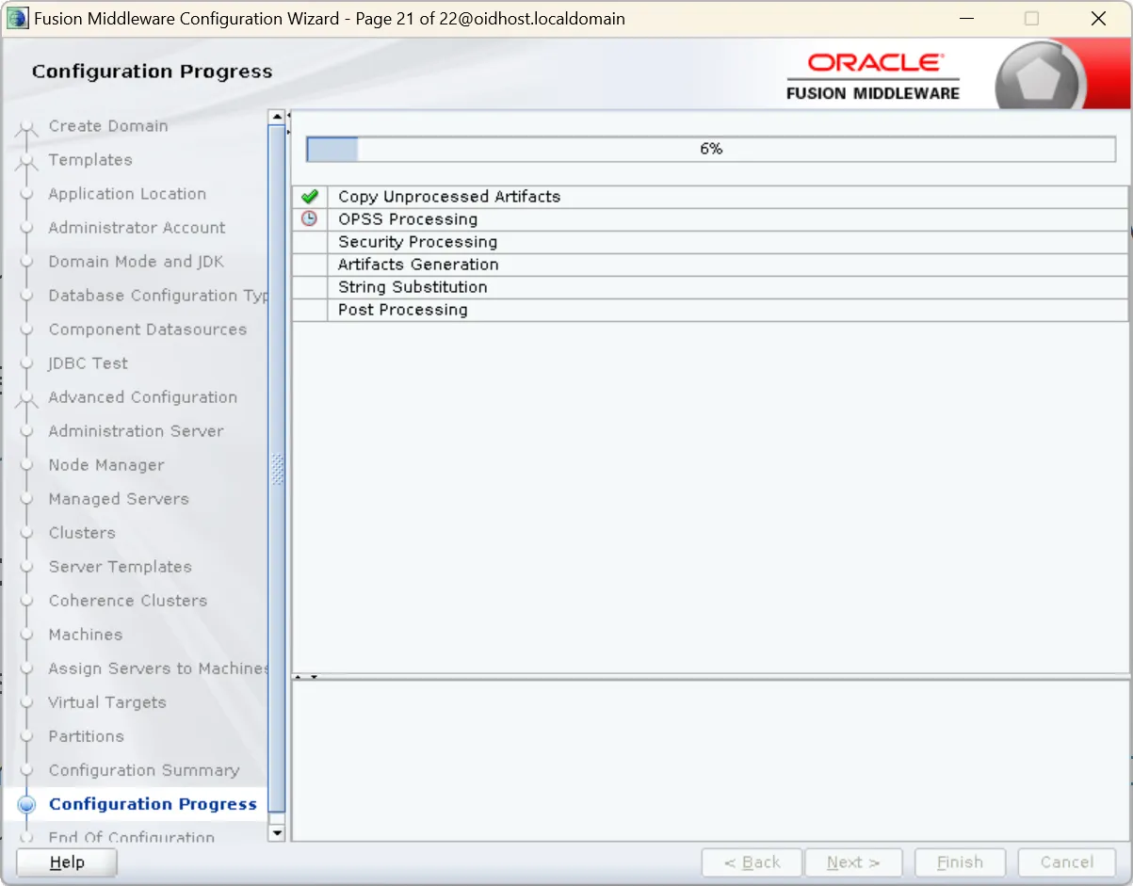The image size is (1133, 886).
Task: Select Configuration Summary step
Action: coord(144,770)
